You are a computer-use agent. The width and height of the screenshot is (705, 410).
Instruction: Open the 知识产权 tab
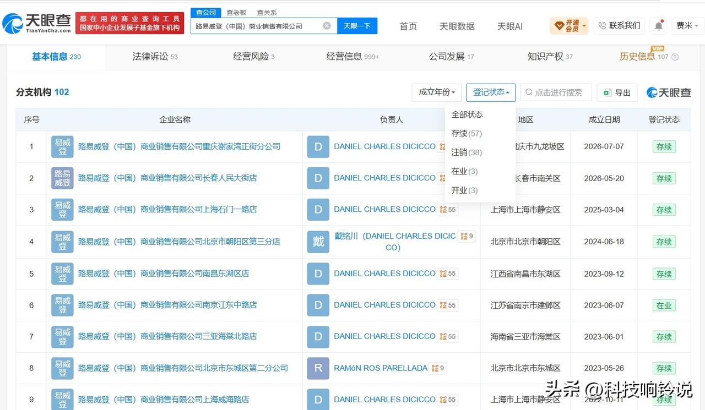click(x=550, y=57)
